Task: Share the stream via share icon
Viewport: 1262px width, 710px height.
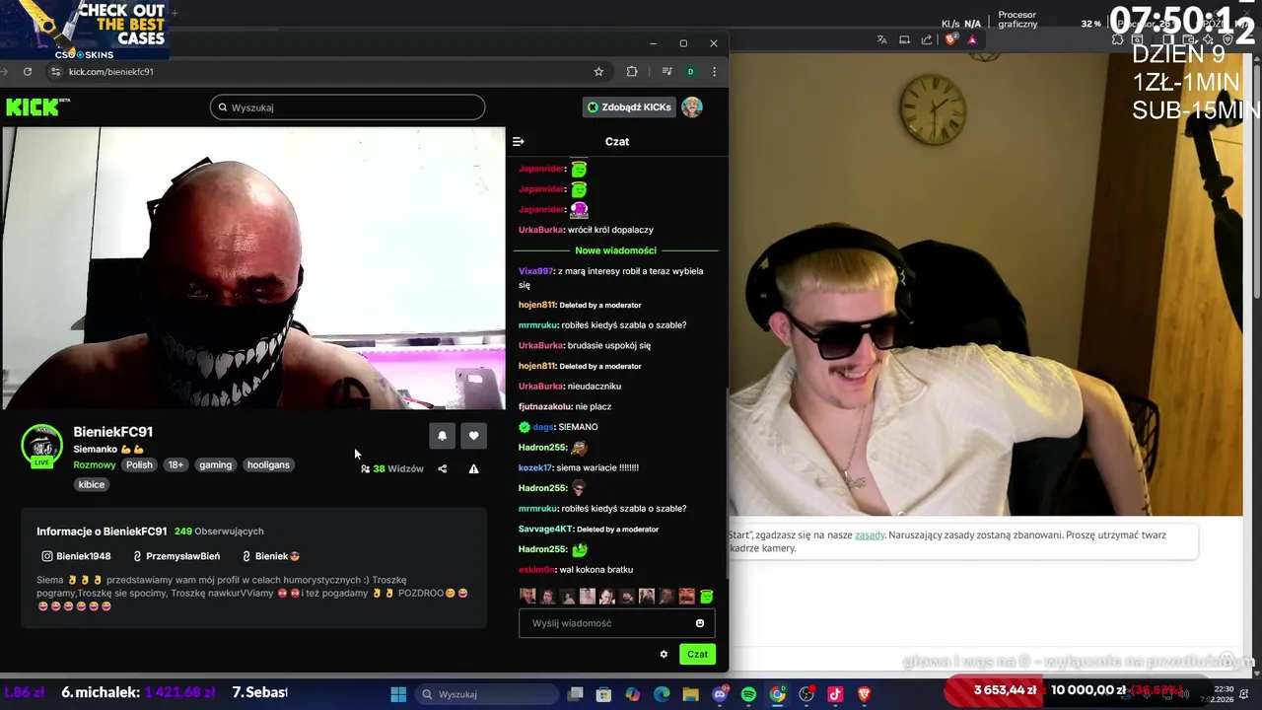Action: tap(442, 469)
